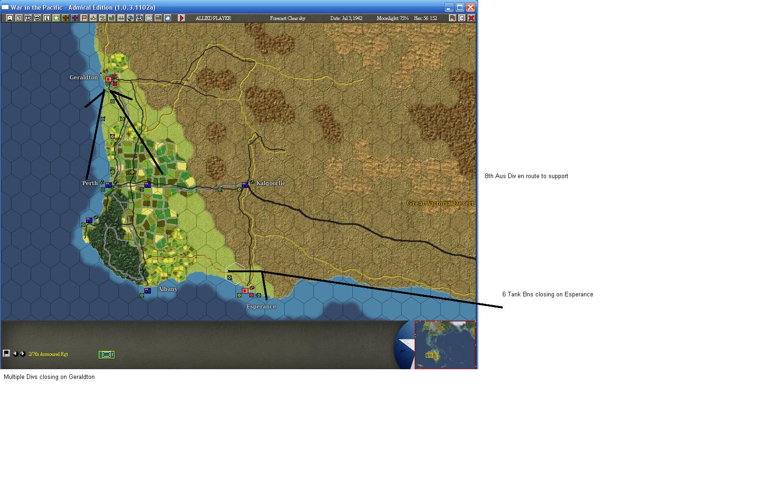Screen dimensions: 780x487
Task: Click the world minimap thumbnail
Action: pyautogui.click(x=445, y=344)
